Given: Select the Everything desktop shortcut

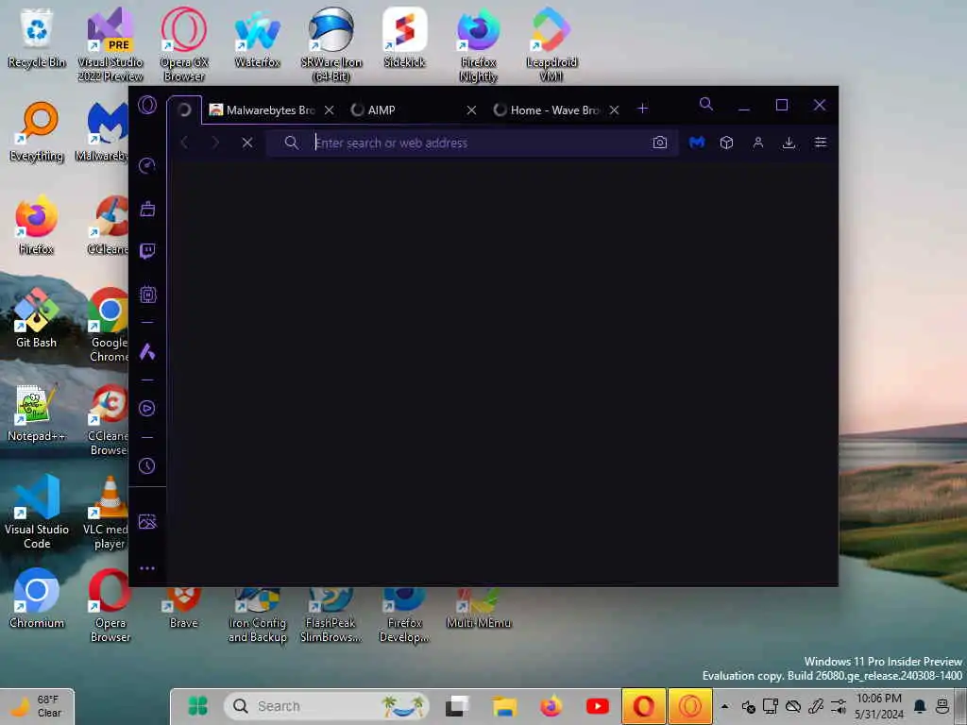Looking at the screenshot, I should coord(37,132).
